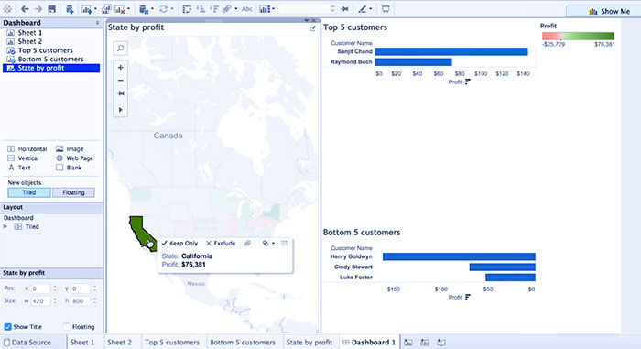
Task: Click the map search magnifier icon
Action: coord(121,49)
